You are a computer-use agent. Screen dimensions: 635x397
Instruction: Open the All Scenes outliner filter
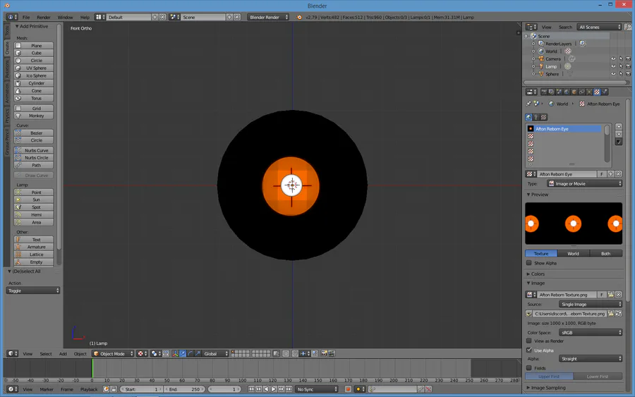[x=599, y=27]
